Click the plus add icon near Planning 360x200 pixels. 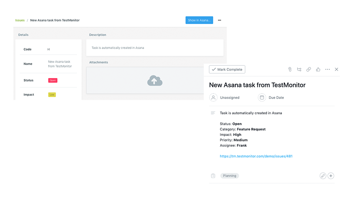pos(331,176)
